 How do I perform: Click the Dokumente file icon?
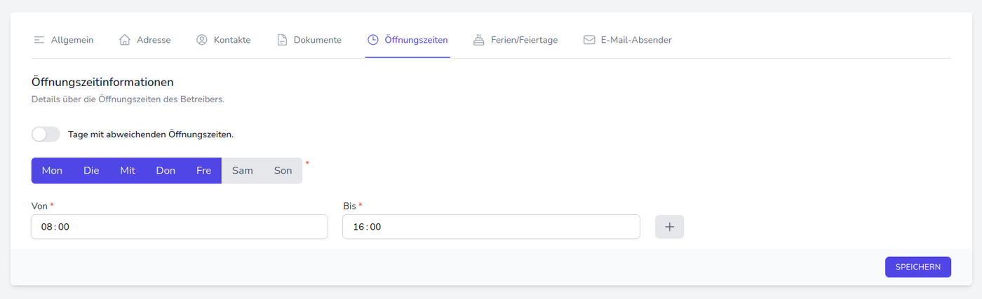pyautogui.click(x=282, y=40)
